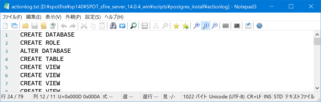Click the grayed magnifier with frame icon
The height and width of the screenshot is (102, 321).
(x=165, y=26)
